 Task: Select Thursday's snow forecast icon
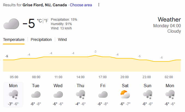(80, 95)
